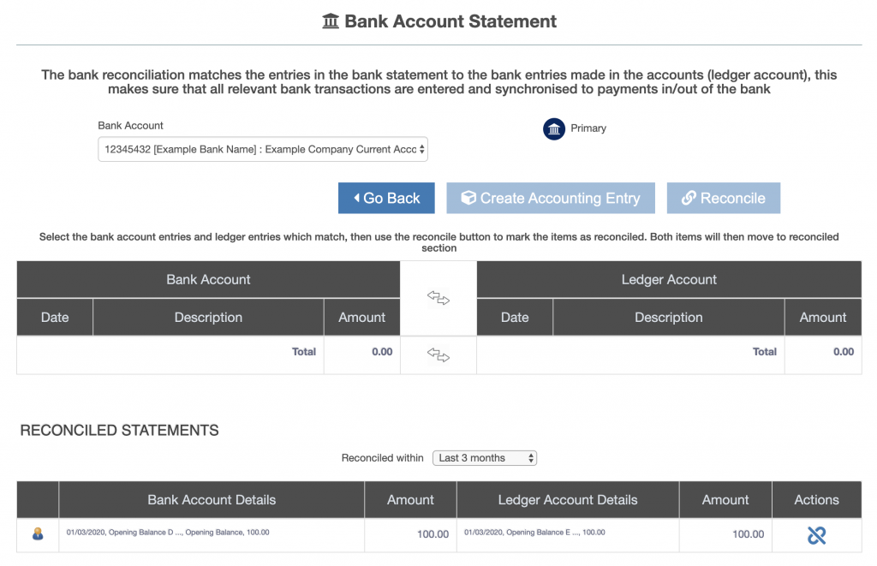Click the bank amount 100.00 in reconciled row
The height and width of the screenshot is (566, 877).
pyautogui.click(x=433, y=534)
